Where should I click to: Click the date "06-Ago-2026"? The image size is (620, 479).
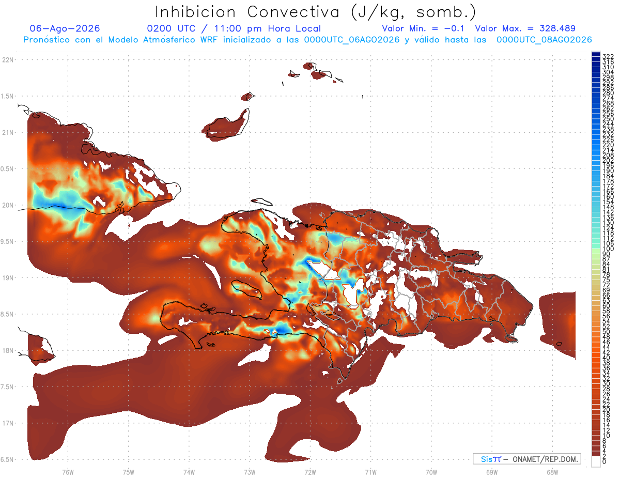pos(65,28)
